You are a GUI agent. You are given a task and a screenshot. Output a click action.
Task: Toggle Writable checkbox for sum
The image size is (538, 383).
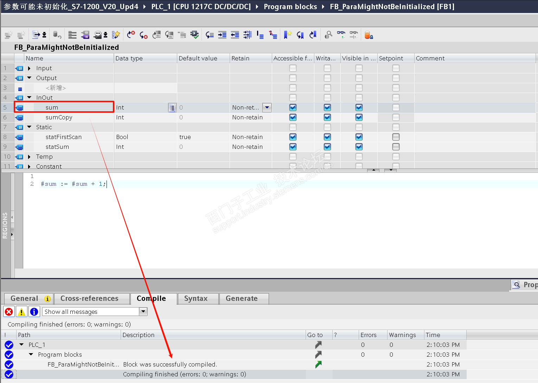pos(327,107)
